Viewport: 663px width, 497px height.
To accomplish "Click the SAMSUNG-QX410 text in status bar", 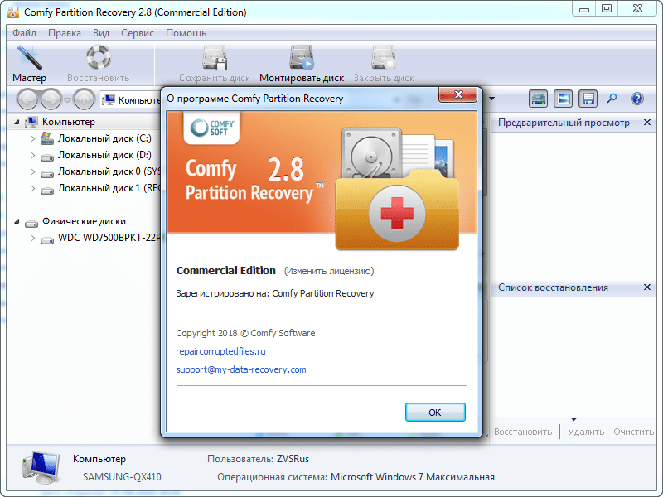I will 122,477.
